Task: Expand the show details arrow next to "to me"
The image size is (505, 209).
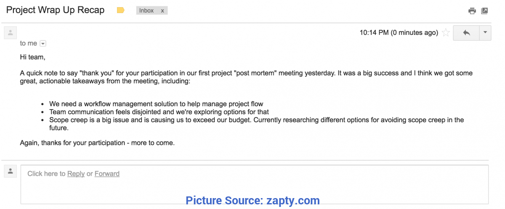Action: tap(43, 44)
